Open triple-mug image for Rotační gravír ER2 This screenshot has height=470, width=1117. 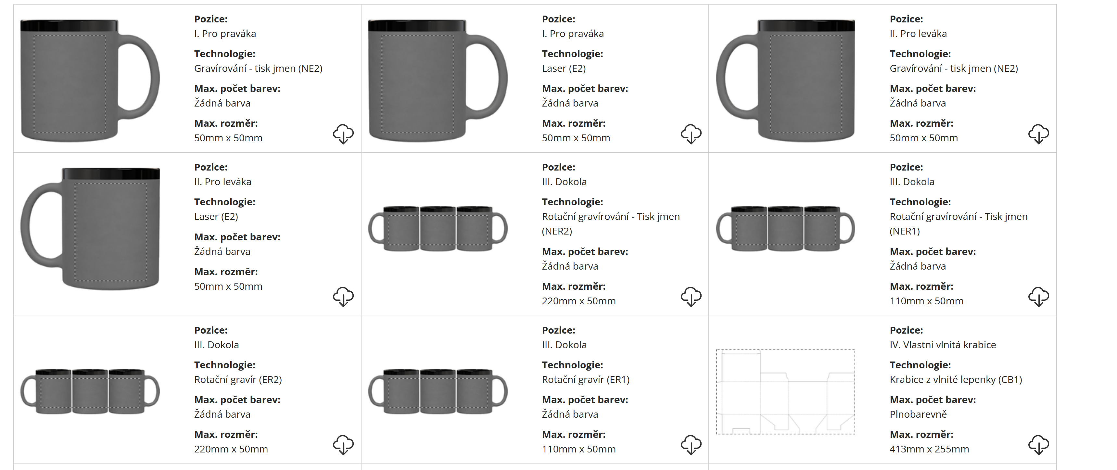90,391
